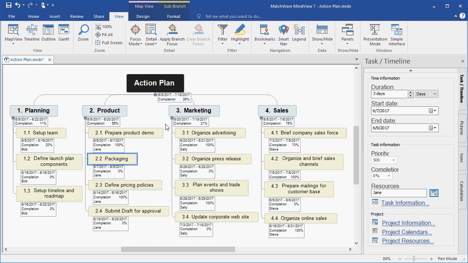468x263 pixels.
Task: Open the End date calendar picker
Action: (433, 128)
